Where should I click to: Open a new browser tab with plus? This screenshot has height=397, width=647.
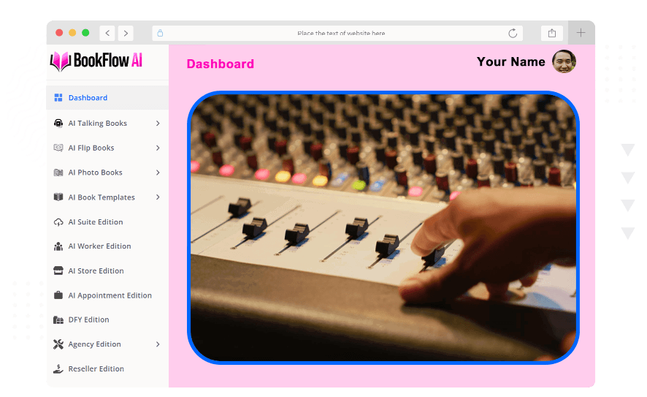coord(581,33)
